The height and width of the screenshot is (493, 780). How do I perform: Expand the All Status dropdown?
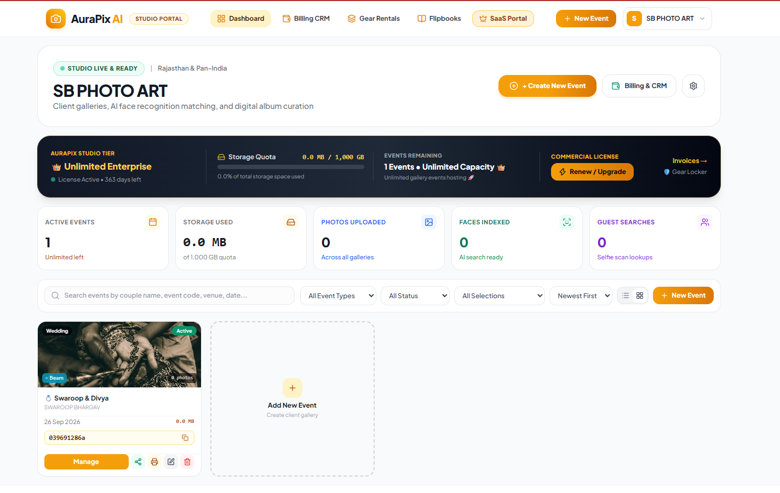coord(415,295)
